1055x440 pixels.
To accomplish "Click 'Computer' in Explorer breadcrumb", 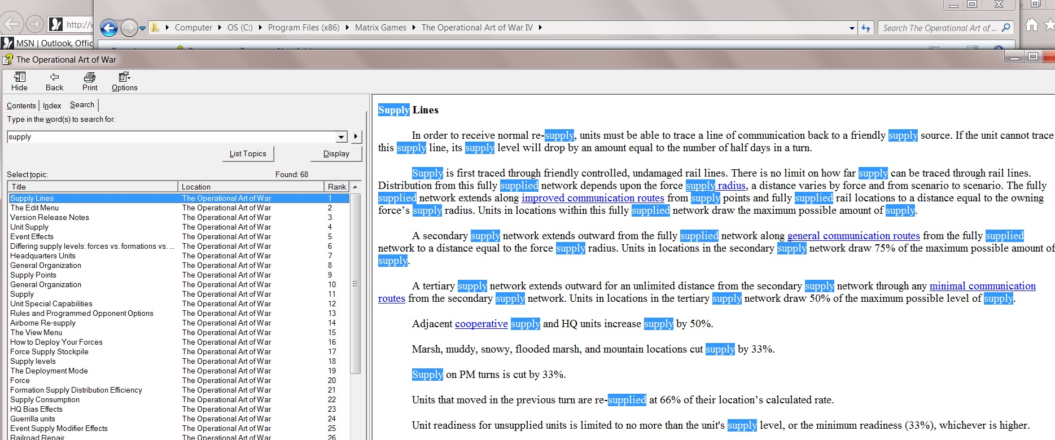I will (194, 28).
